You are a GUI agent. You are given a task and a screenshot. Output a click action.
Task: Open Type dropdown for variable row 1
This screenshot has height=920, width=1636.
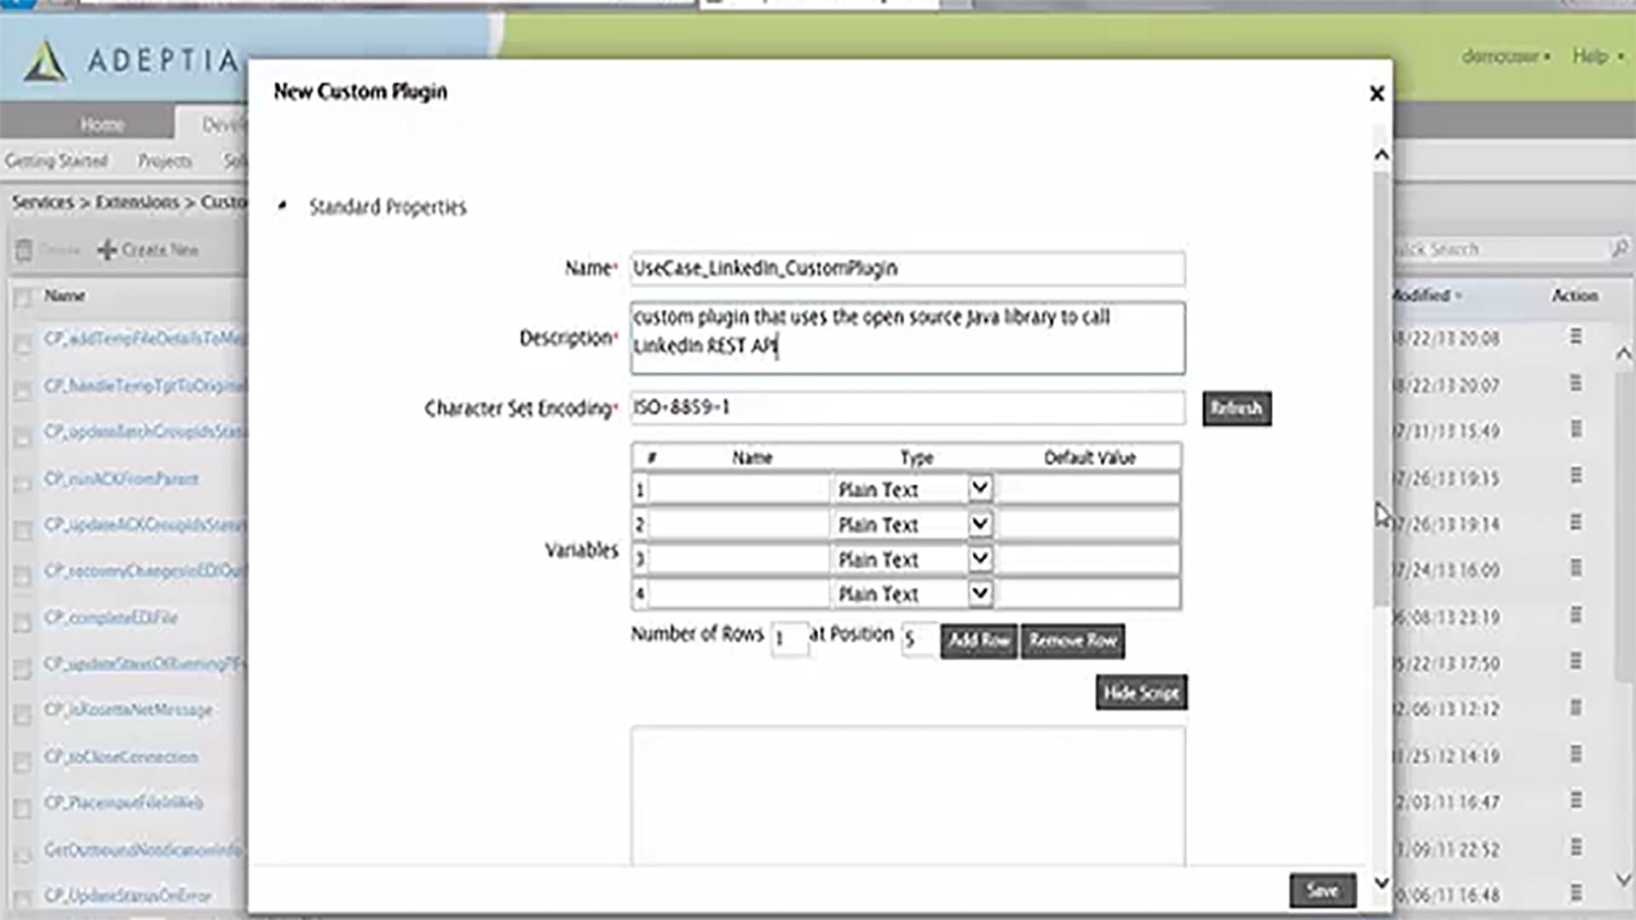pyautogui.click(x=980, y=489)
